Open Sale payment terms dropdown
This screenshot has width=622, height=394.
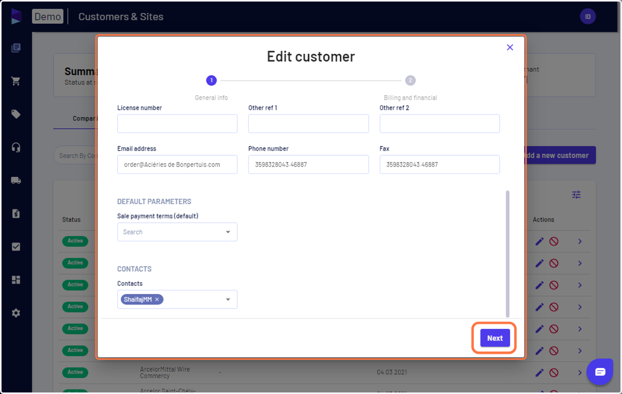(177, 232)
